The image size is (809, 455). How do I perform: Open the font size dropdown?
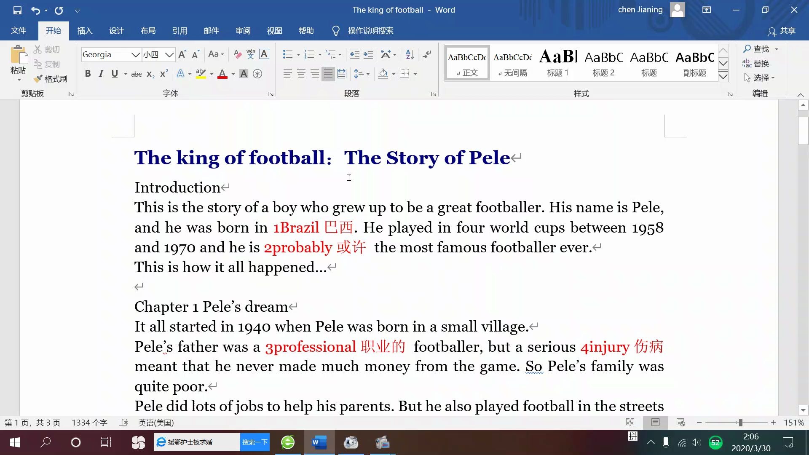tap(169, 55)
